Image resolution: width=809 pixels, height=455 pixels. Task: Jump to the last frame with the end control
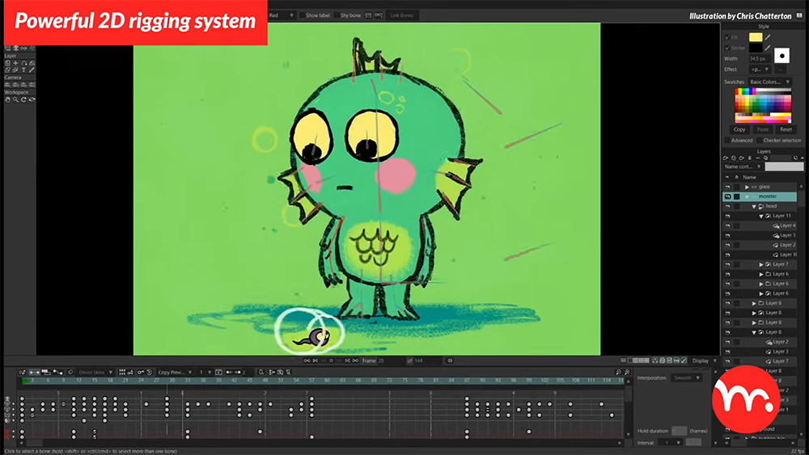pos(355,360)
